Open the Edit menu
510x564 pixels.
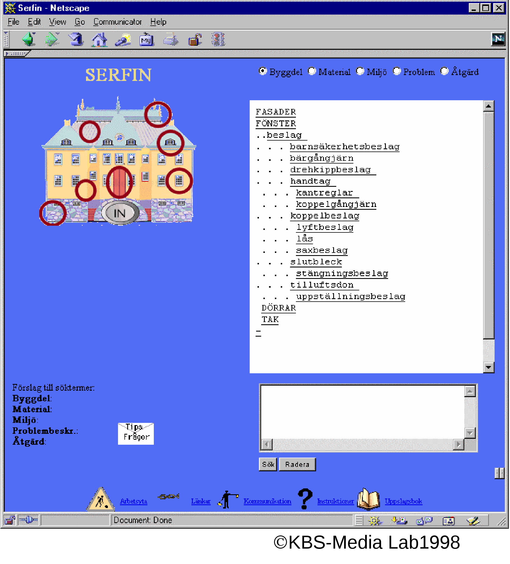pyautogui.click(x=34, y=22)
